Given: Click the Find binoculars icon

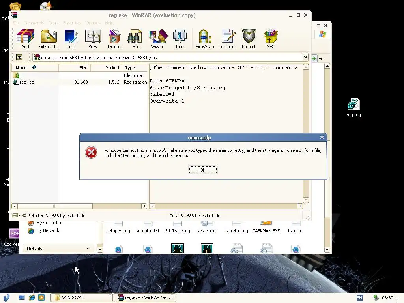Looking at the screenshot, I should point(136,39).
